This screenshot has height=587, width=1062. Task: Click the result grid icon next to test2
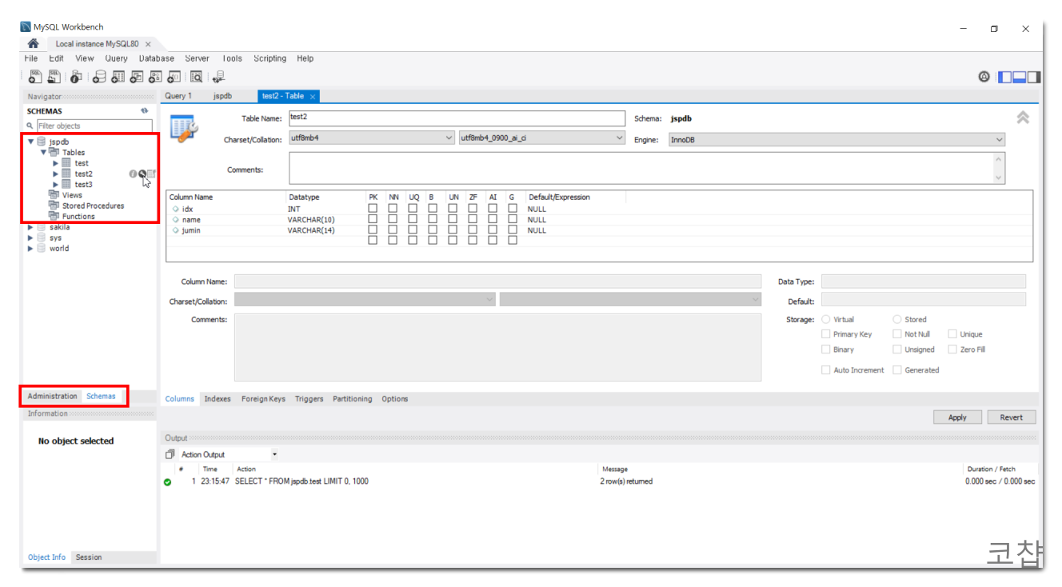pyautogui.click(x=152, y=174)
